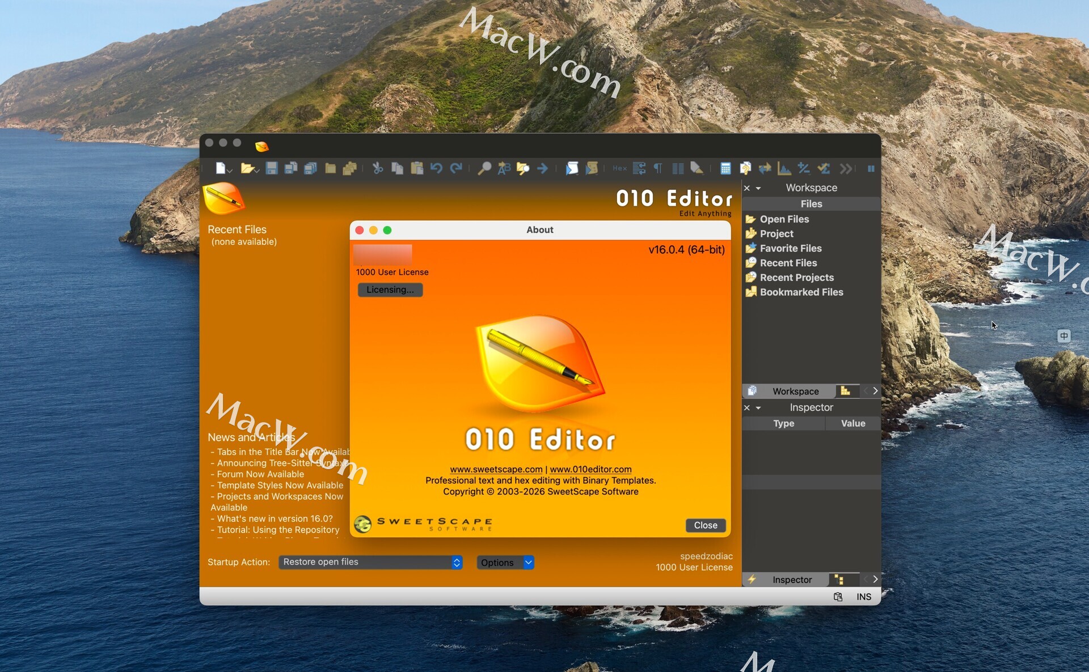The width and height of the screenshot is (1089, 672).
Task: Click the Close File folder icon
Action: (330, 168)
